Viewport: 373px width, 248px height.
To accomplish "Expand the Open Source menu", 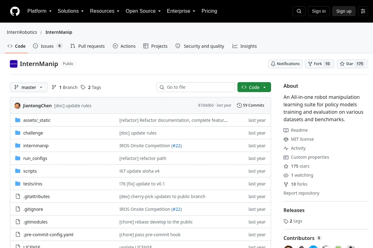I will pyautogui.click(x=143, y=11).
